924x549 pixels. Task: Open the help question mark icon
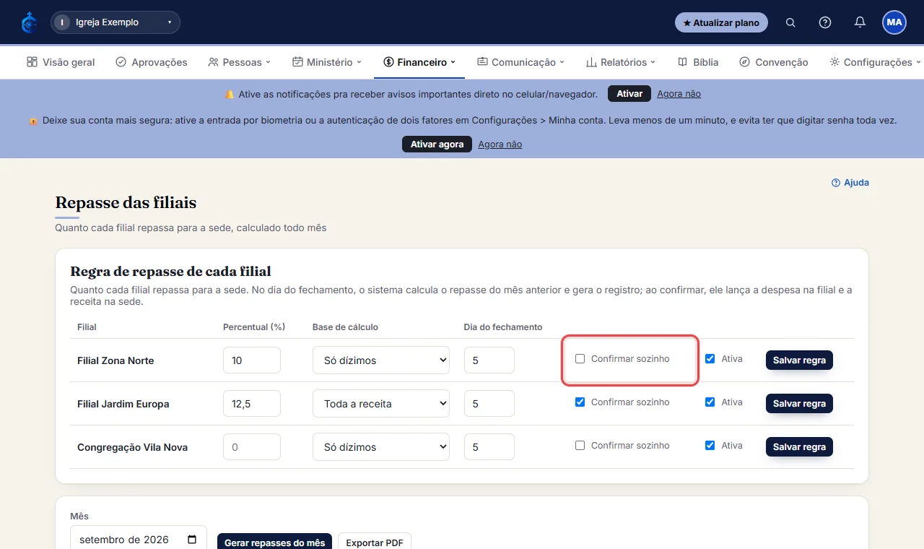click(x=825, y=22)
